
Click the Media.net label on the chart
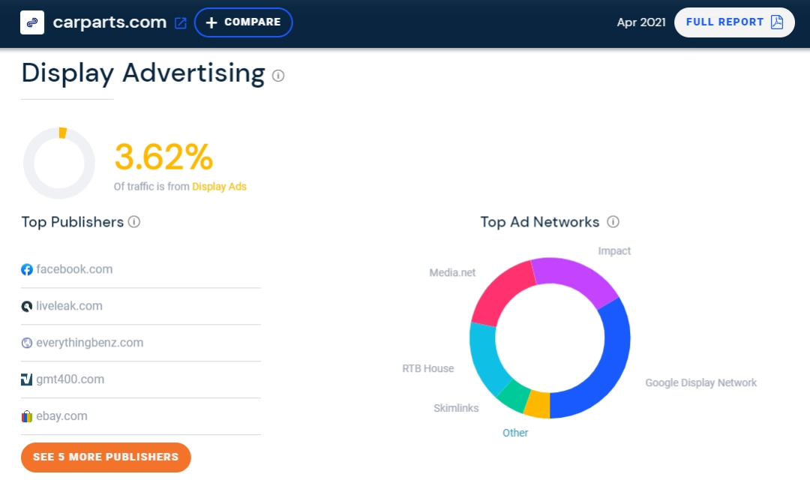[x=452, y=272]
